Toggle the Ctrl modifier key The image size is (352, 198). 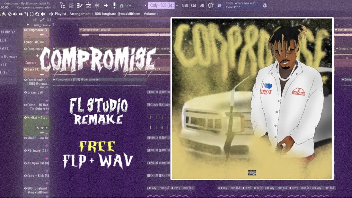pos(194,5)
